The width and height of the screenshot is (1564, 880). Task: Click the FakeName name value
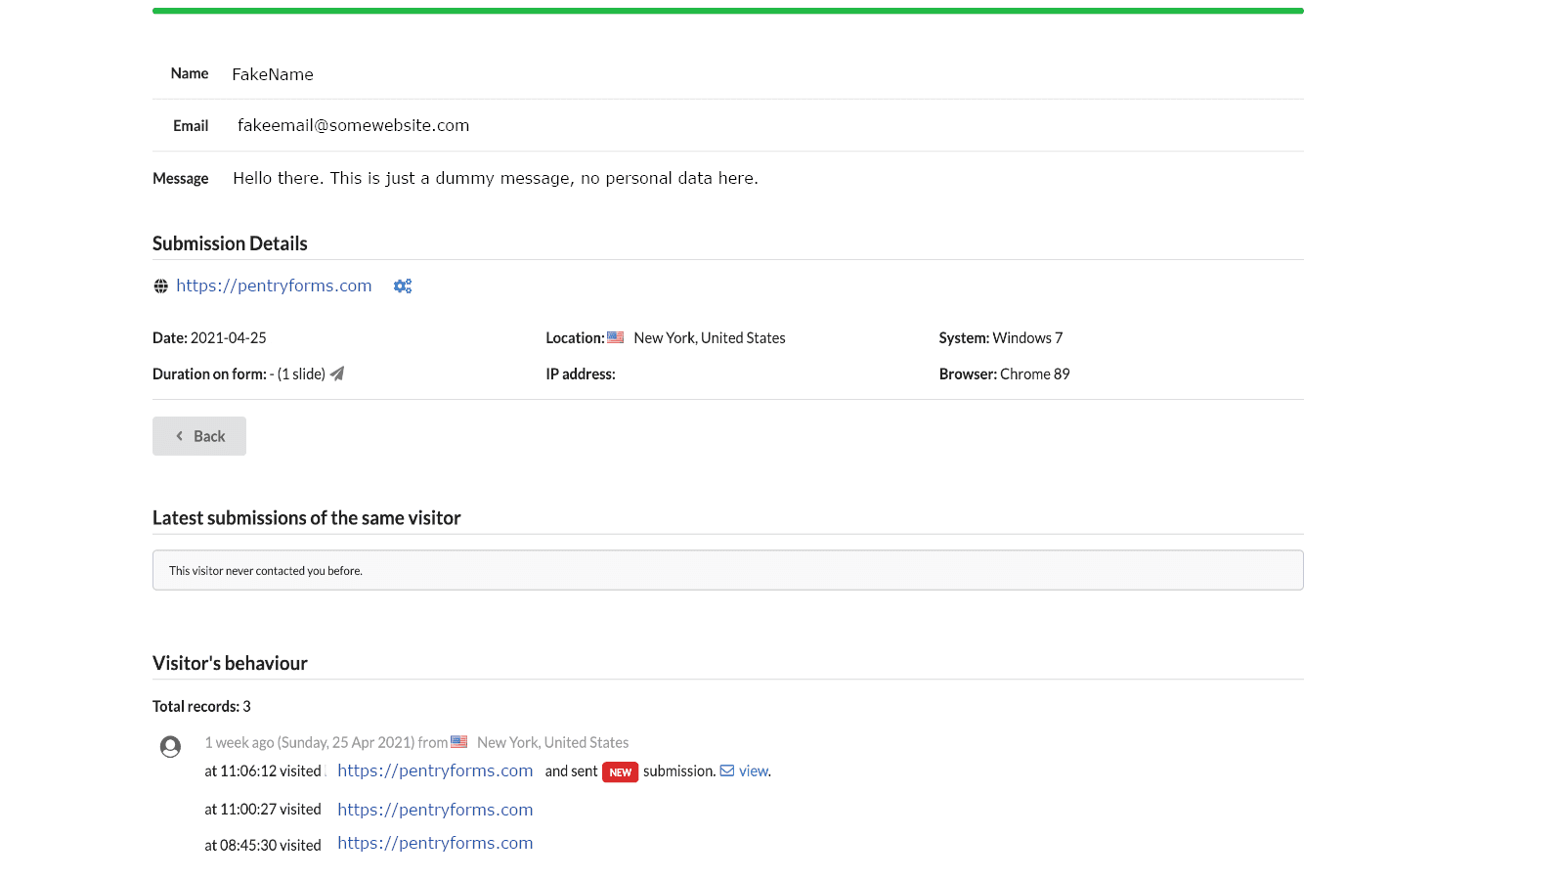273,74
